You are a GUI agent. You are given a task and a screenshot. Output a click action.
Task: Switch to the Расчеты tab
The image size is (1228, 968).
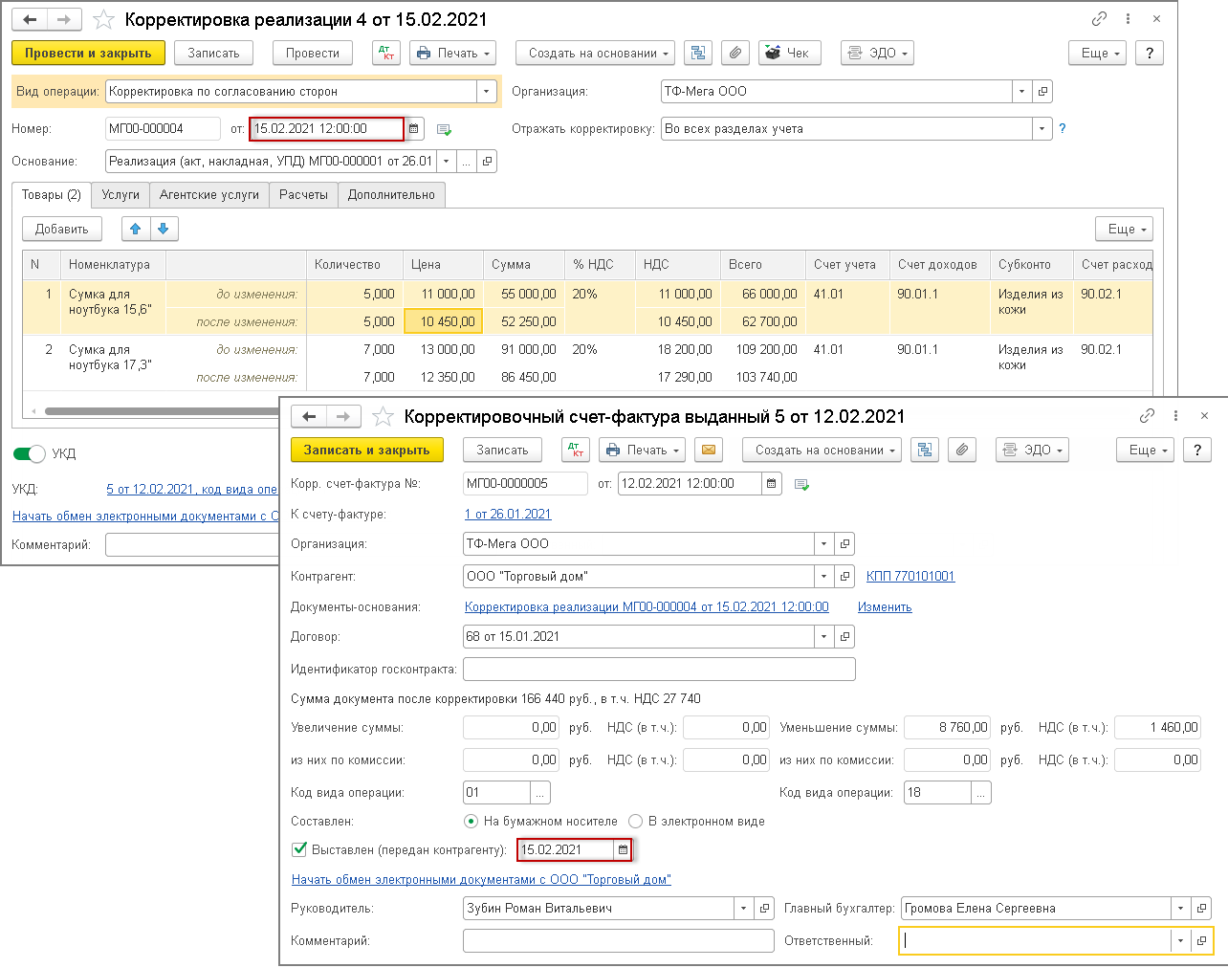click(x=303, y=194)
